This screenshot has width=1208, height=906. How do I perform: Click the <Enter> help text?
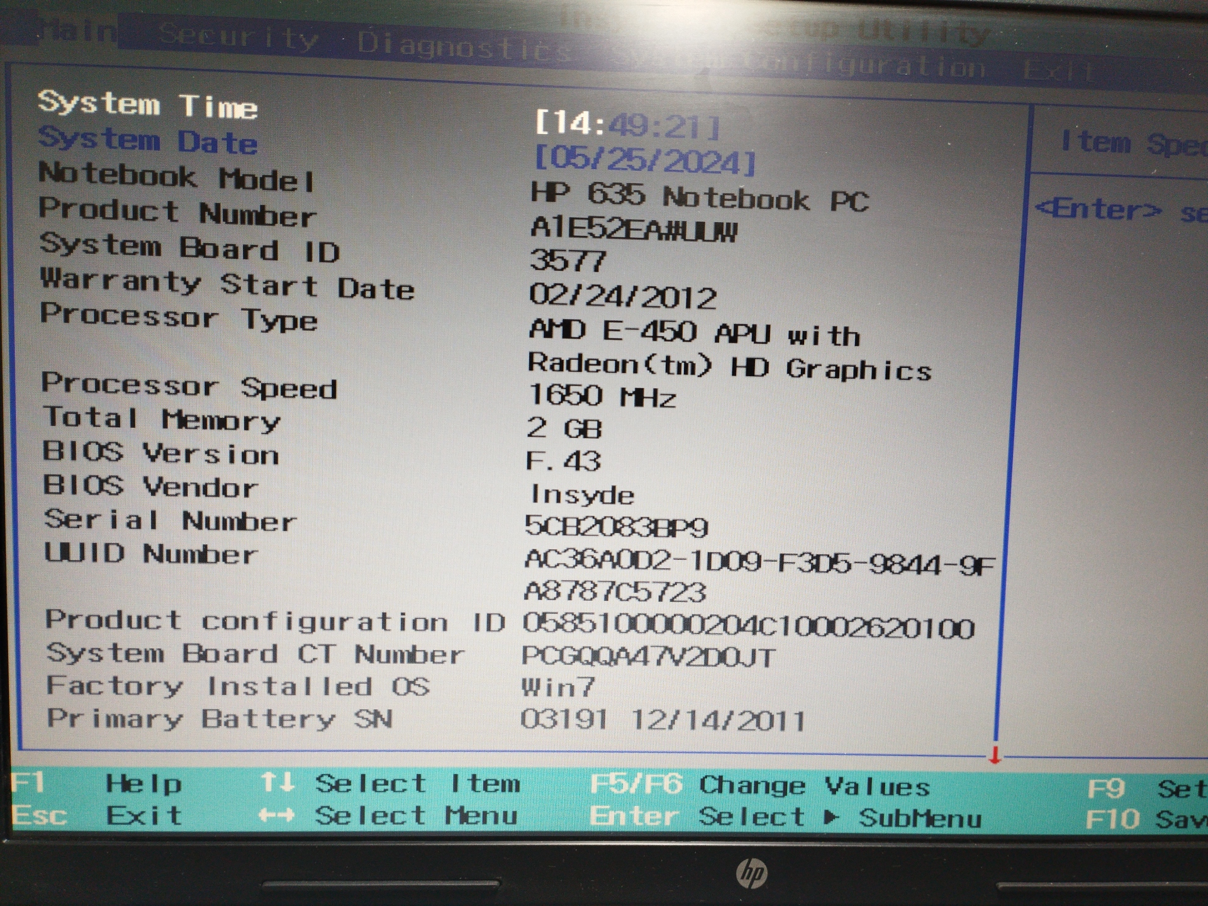click(x=1121, y=210)
